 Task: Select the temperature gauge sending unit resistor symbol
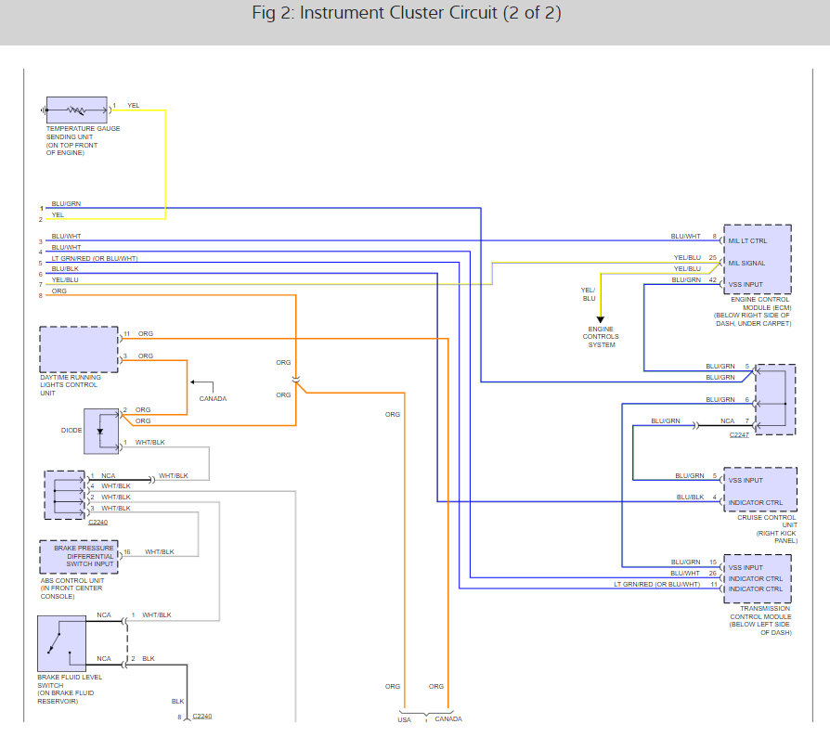coord(77,110)
